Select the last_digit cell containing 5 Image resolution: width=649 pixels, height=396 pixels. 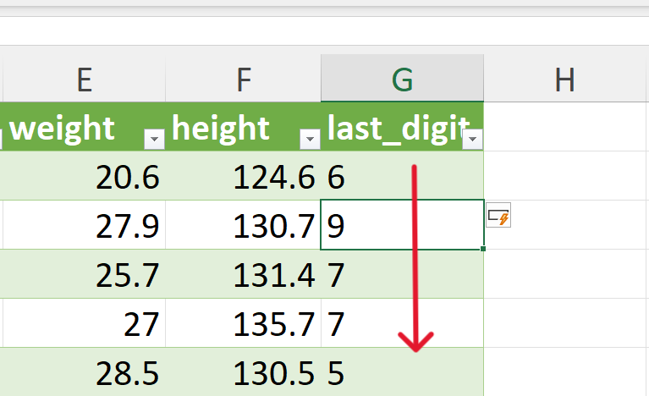pos(402,372)
